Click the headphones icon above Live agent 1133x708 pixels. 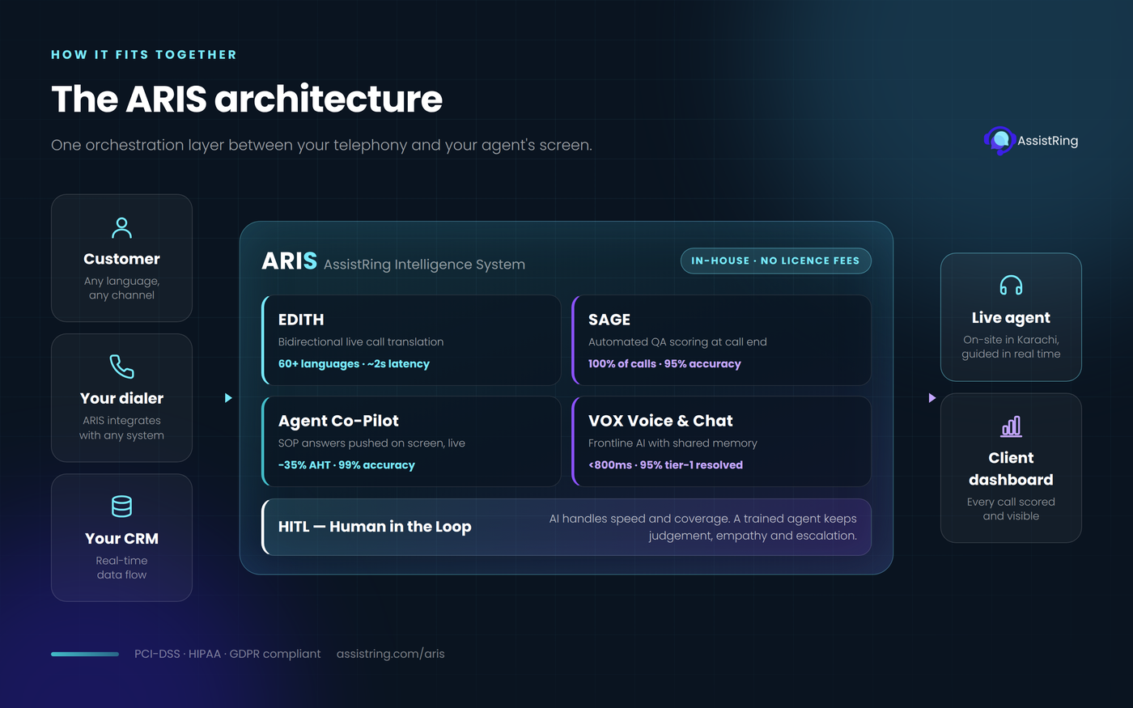click(1011, 286)
